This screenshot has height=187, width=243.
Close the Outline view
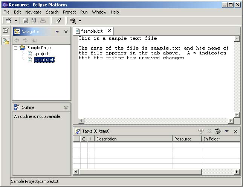click(x=66, y=107)
